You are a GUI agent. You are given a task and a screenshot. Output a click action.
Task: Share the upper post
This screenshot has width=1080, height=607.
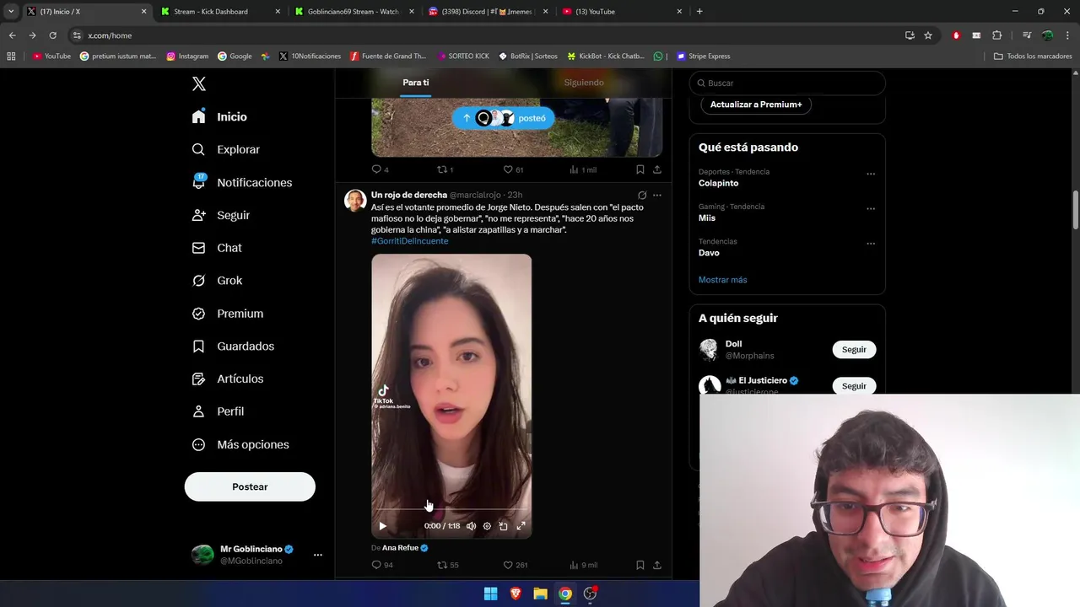(x=656, y=169)
